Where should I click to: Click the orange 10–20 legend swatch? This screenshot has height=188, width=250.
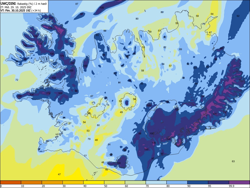pyautogui.click(x=31, y=182)
